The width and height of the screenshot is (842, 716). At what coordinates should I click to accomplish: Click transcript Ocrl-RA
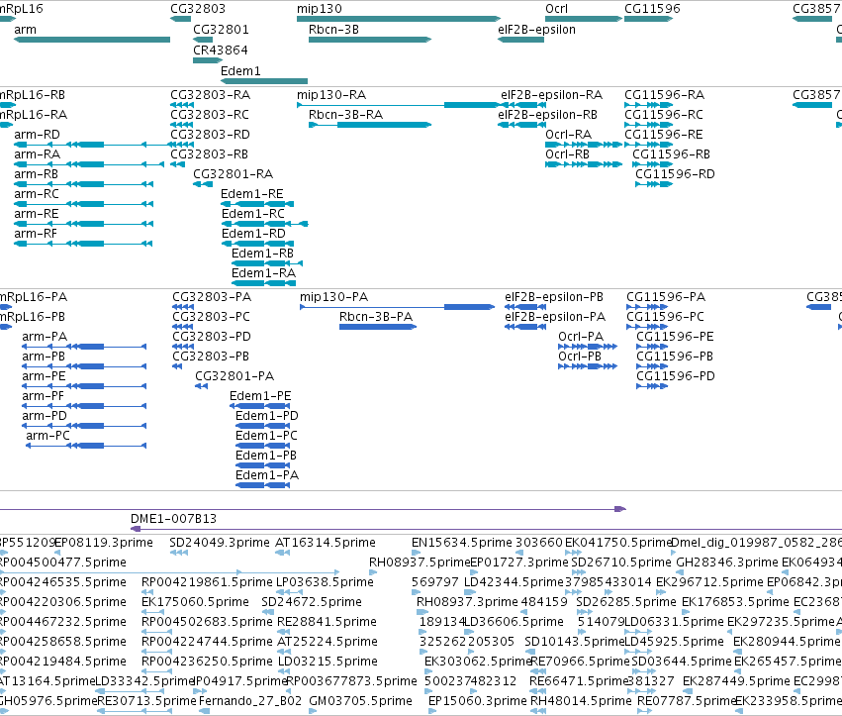click(x=584, y=145)
